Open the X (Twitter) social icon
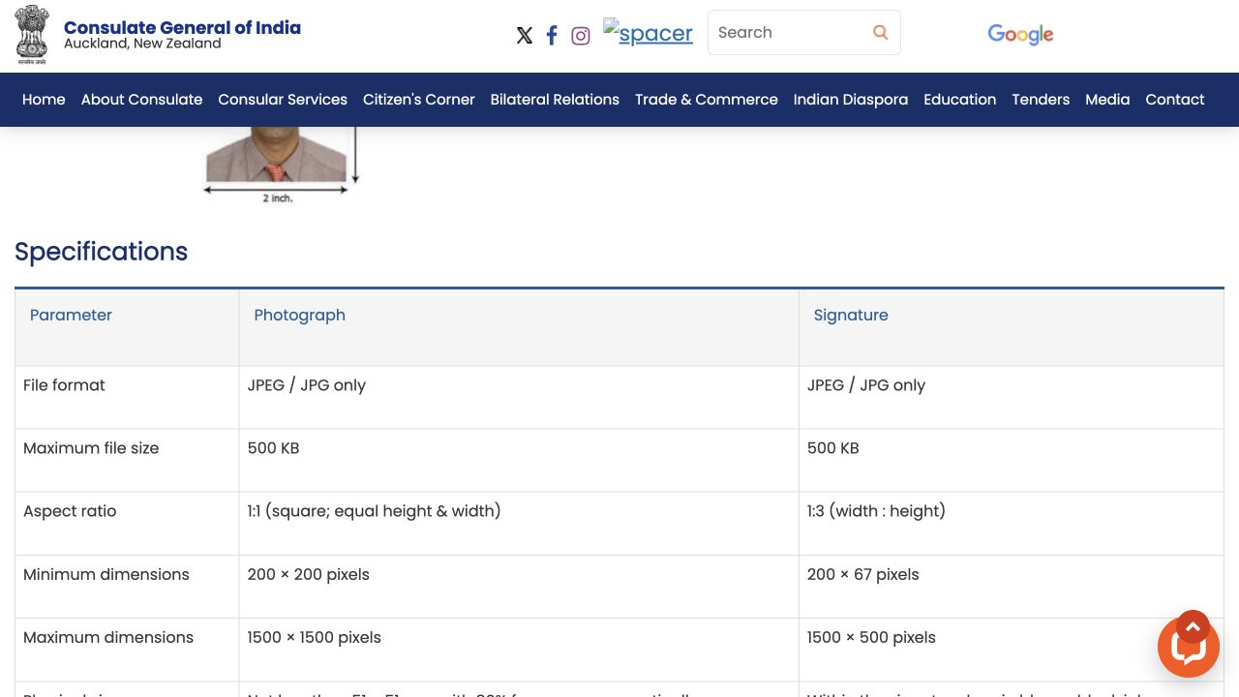 [x=525, y=36]
